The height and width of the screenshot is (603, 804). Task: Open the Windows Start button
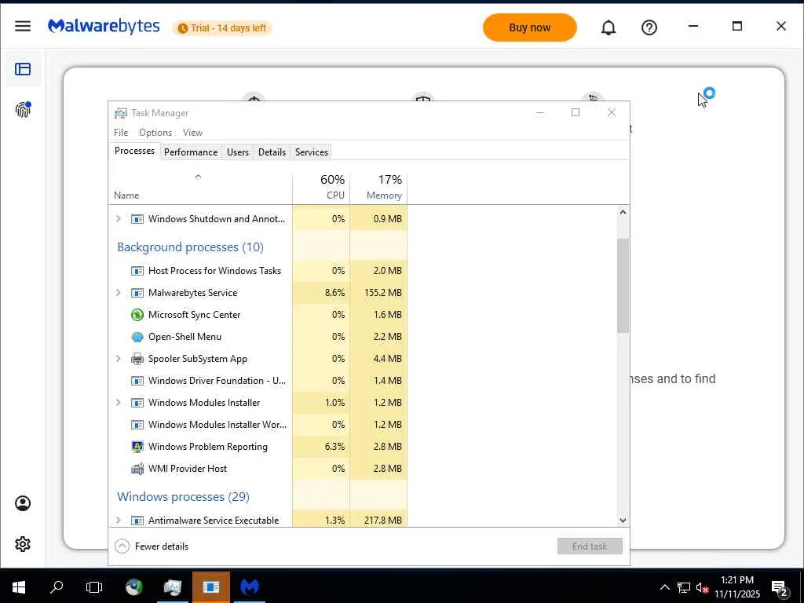pyautogui.click(x=19, y=587)
